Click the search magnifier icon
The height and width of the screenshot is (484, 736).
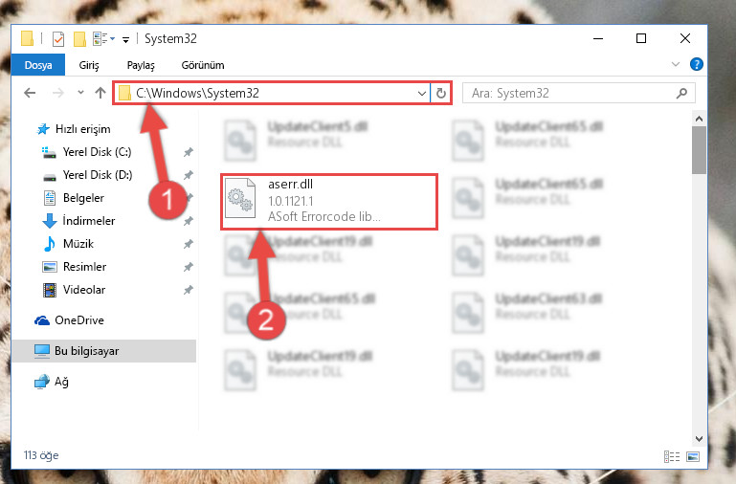(681, 93)
